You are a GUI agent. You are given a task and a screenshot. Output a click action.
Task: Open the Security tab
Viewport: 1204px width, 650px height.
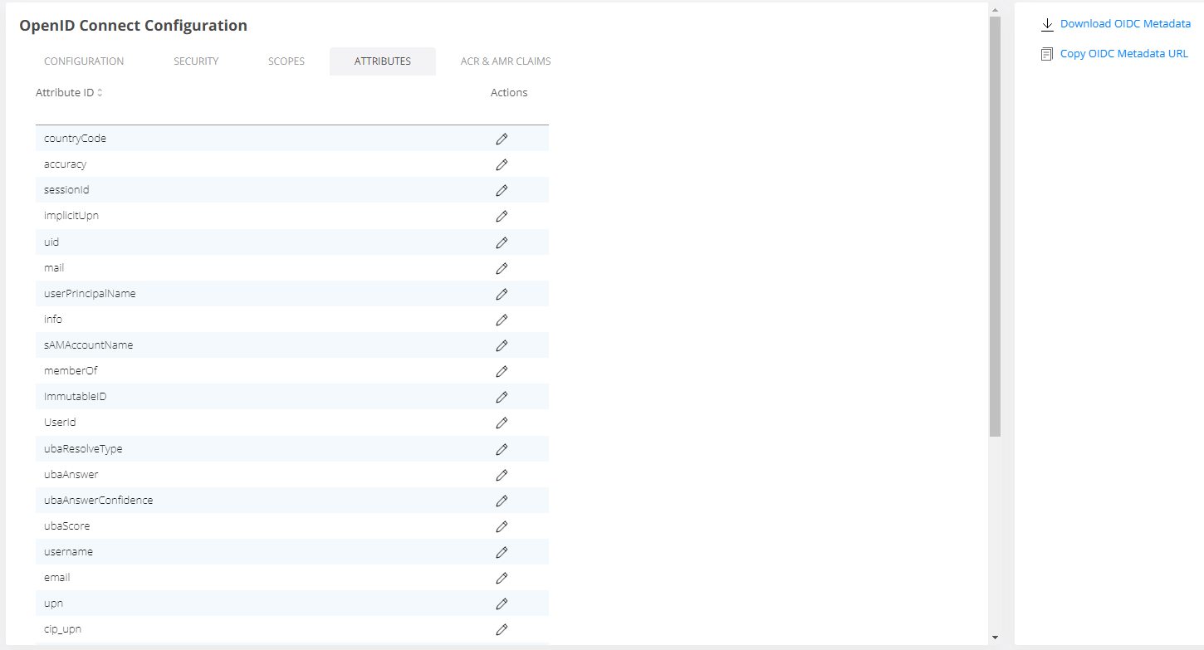pyautogui.click(x=196, y=61)
